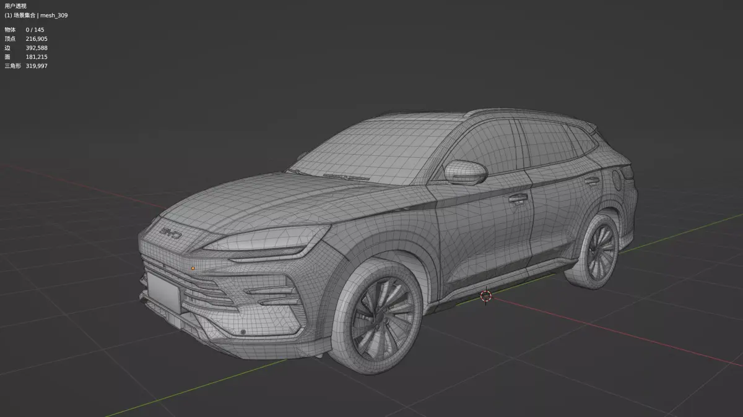Click the 三角形 319,997 statistic
Image resolution: width=743 pixels, height=417 pixels.
pos(26,66)
